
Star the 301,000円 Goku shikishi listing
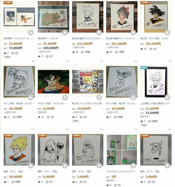coord(167,32)
